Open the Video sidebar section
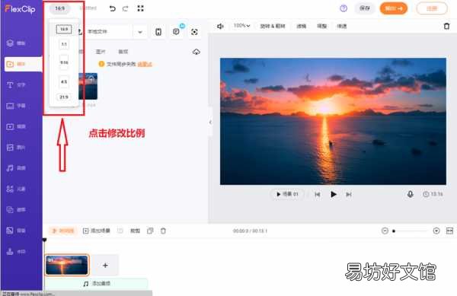The width and height of the screenshot is (457, 296). click(16, 126)
